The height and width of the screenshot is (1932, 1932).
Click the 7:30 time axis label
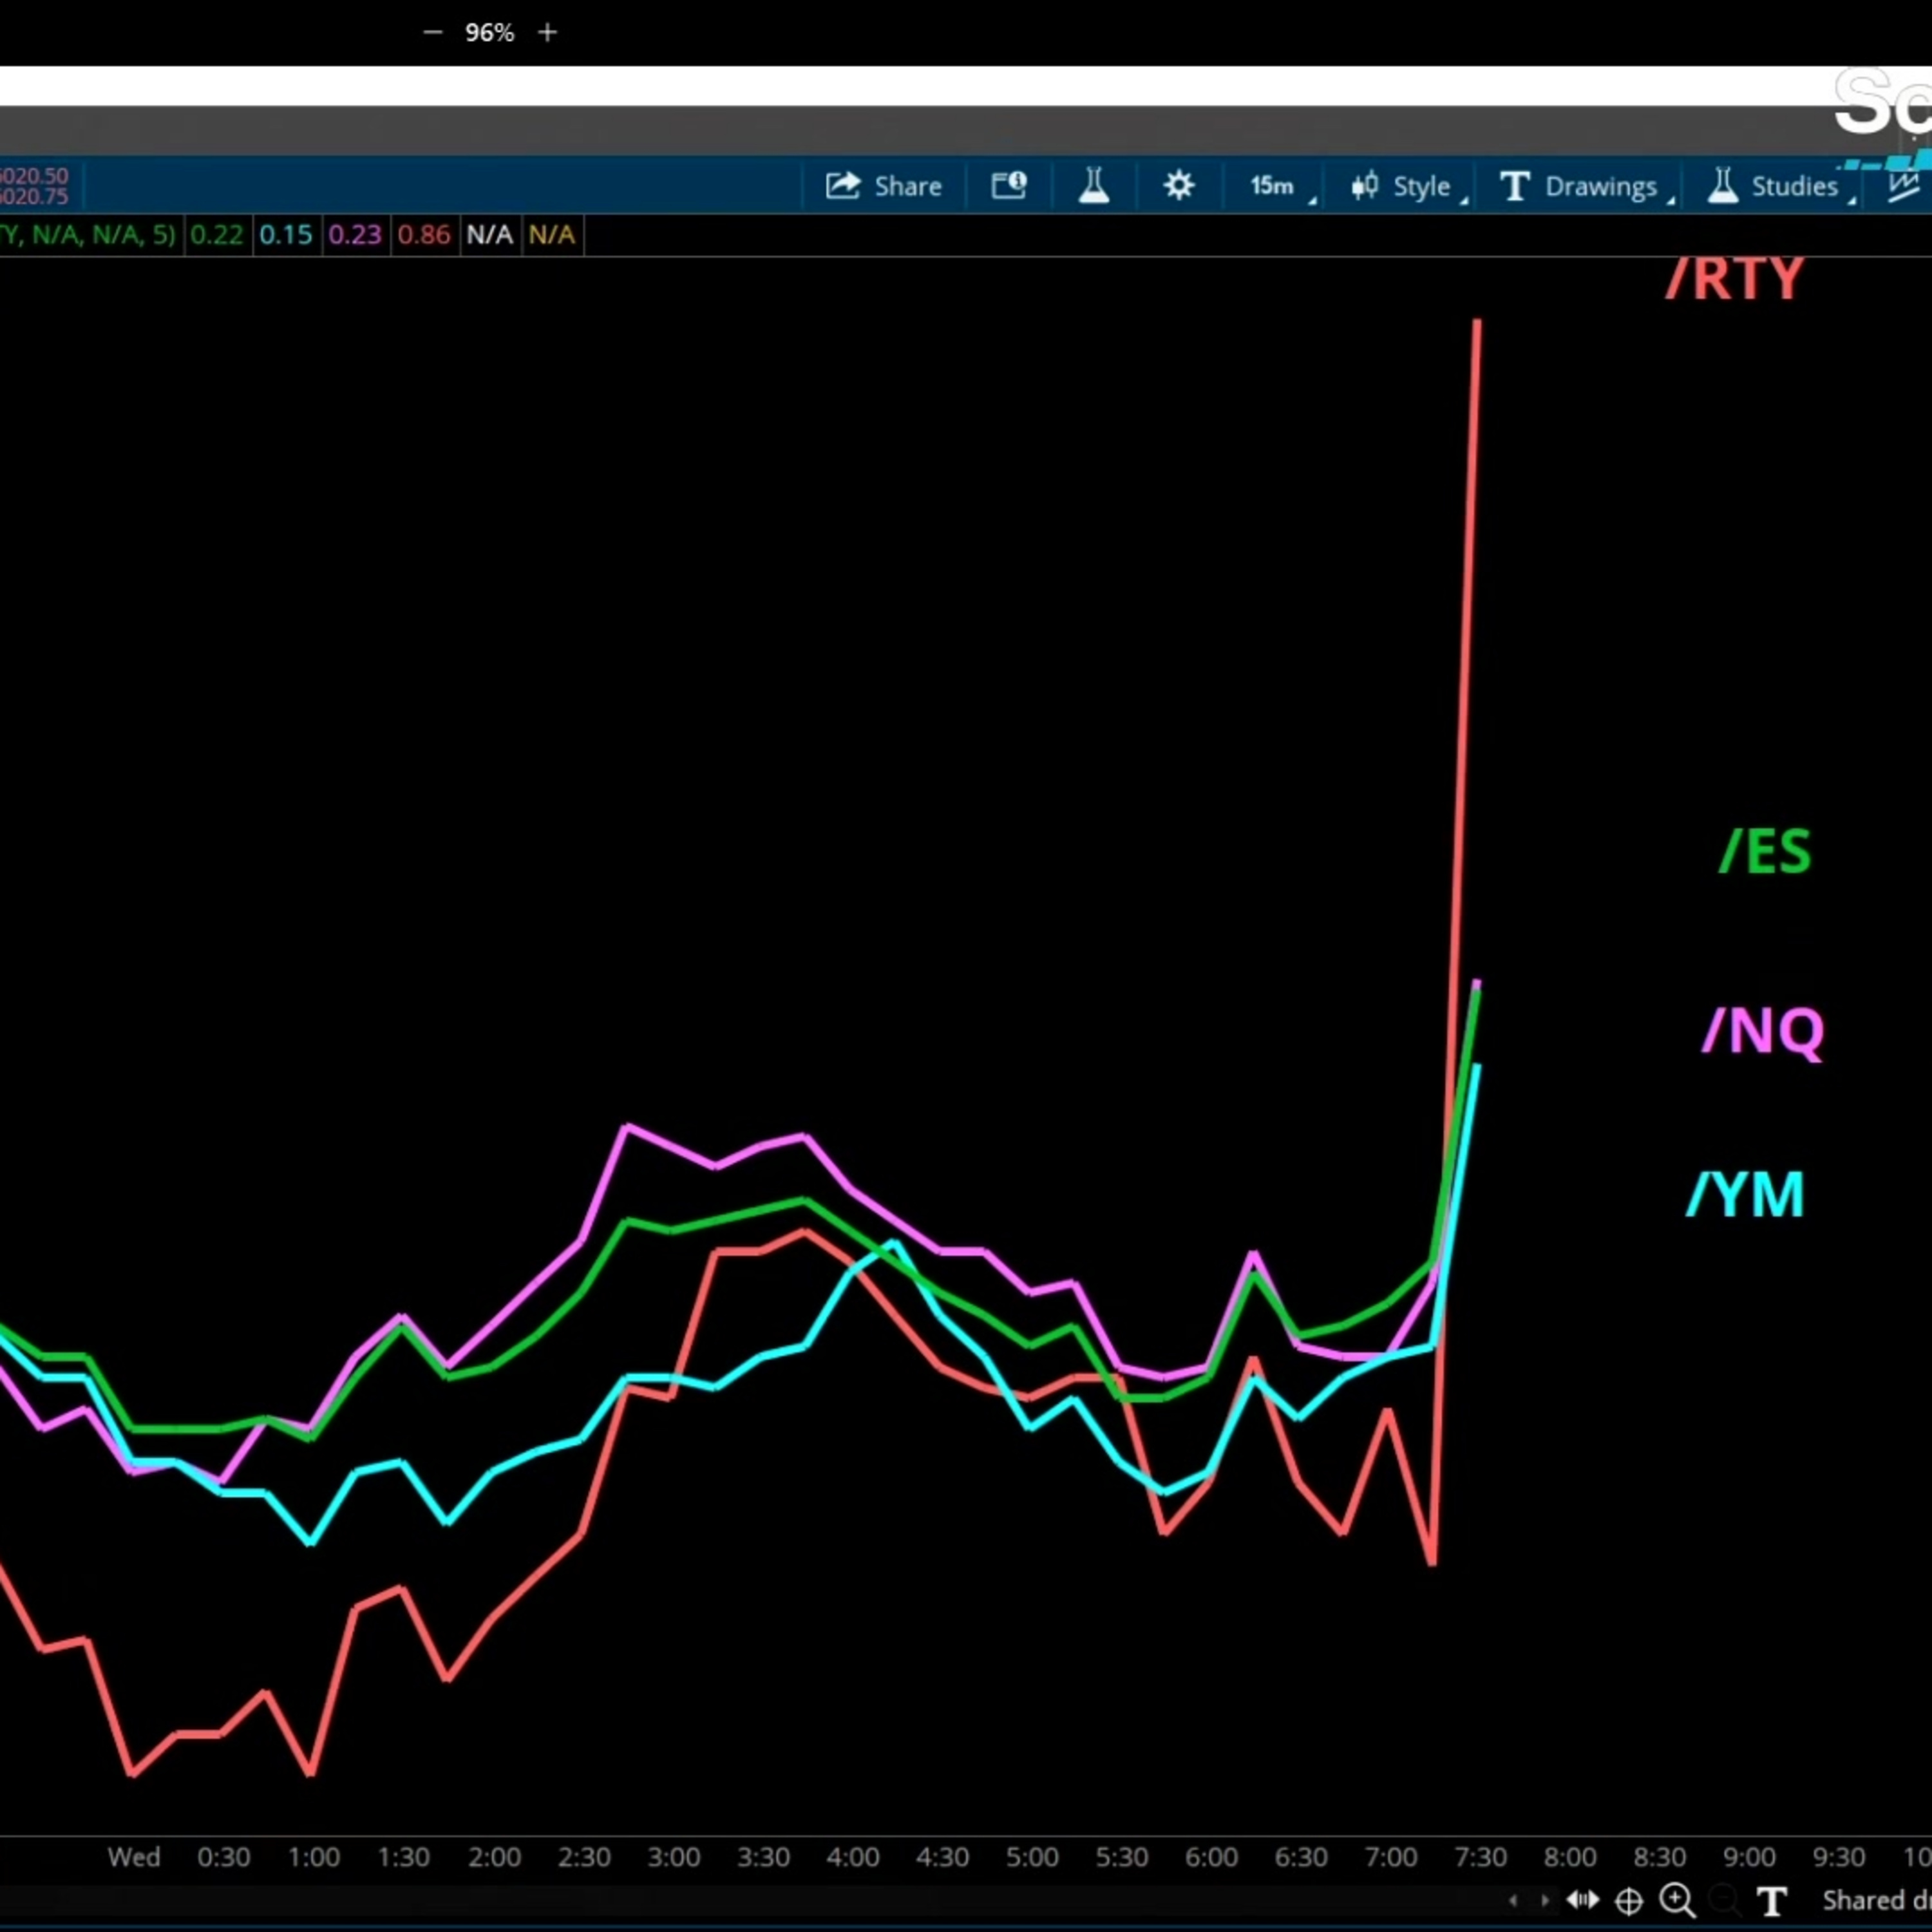coord(1481,1857)
